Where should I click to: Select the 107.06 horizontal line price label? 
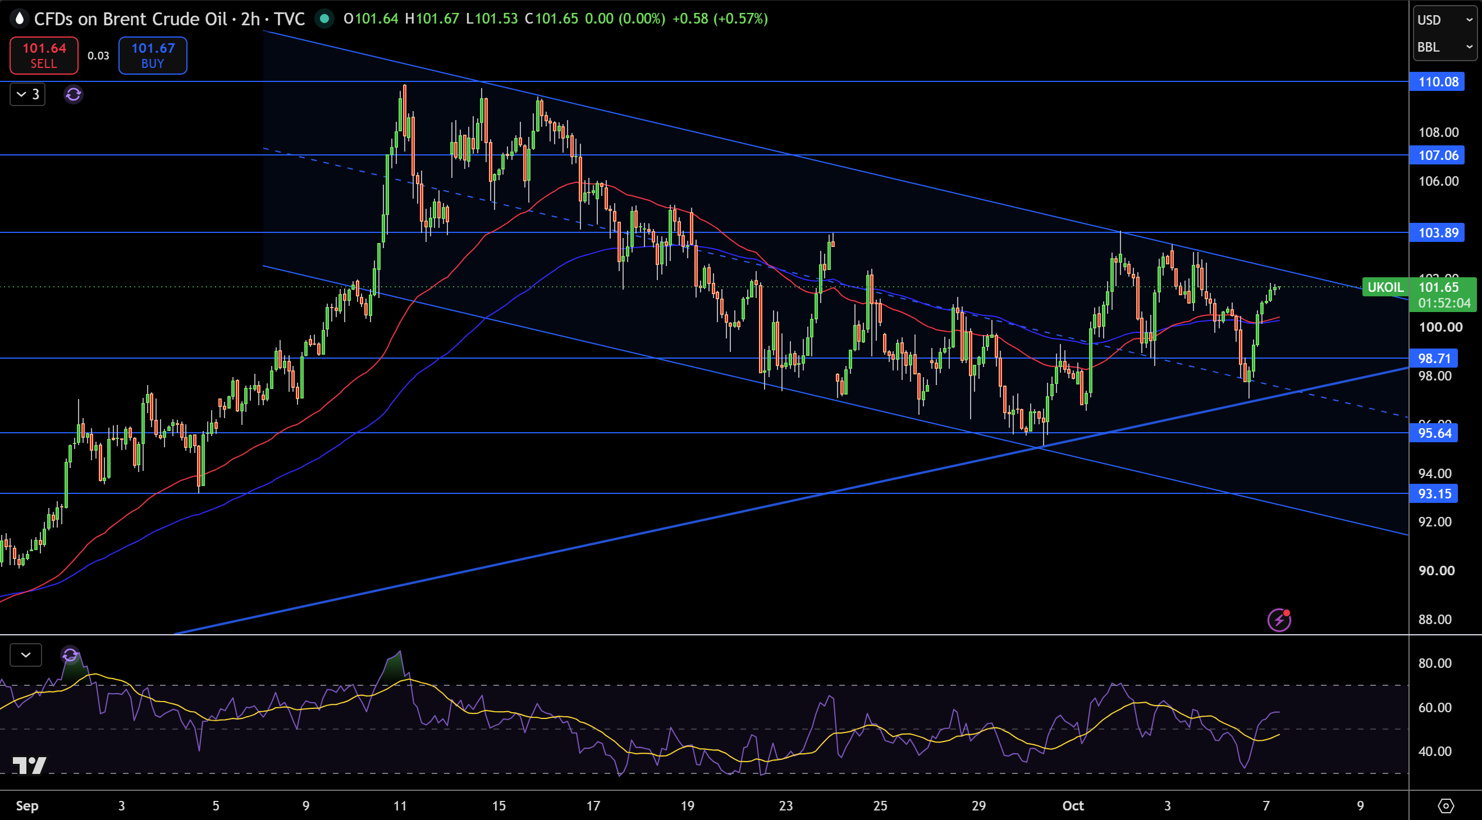click(x=1437, y=155)
